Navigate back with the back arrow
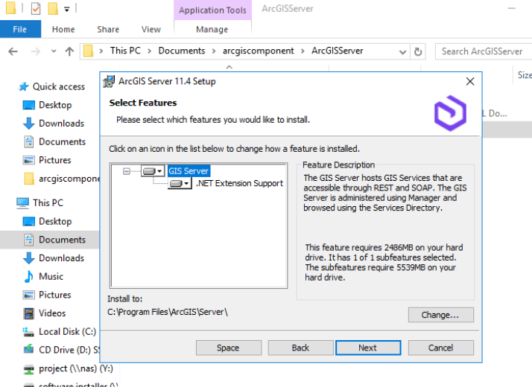The image size is (532, 387). point(13,51)
